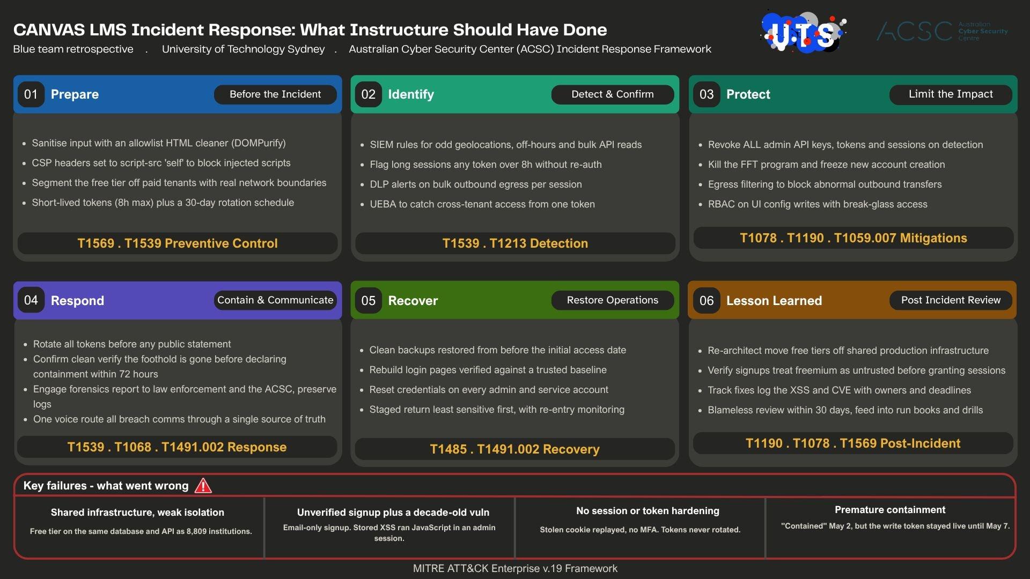The image size is (1030, 579).
Task: Click the UTS logo
Action: pos(803,32)
